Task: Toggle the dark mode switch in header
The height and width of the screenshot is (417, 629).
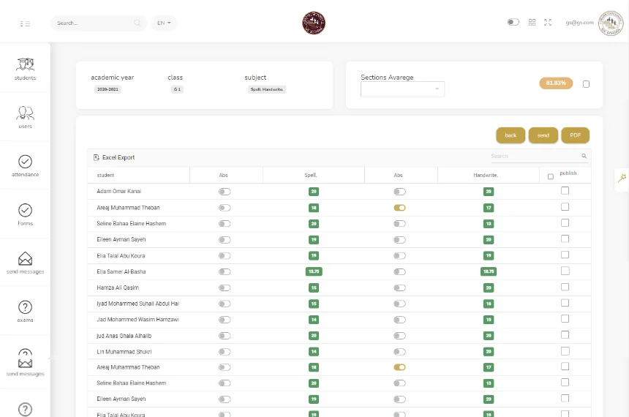Action: click(x=513, y=22)
